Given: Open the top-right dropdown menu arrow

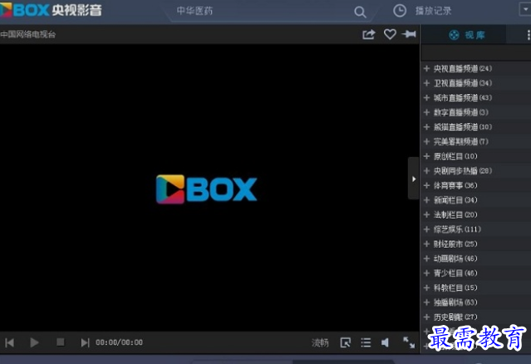Looking at the screenshot, I should pyautogui.click(x=525, y=9).
